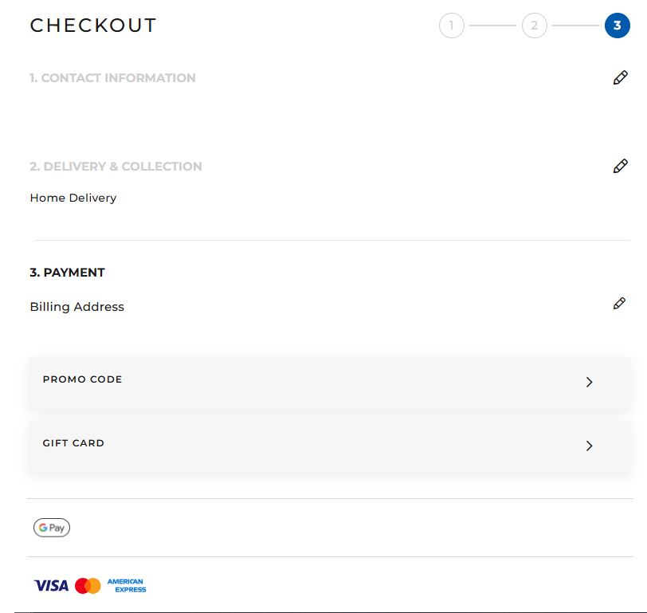
Task: Expand the Gift Card chevron arrow
Action: [x=590, y=446]
